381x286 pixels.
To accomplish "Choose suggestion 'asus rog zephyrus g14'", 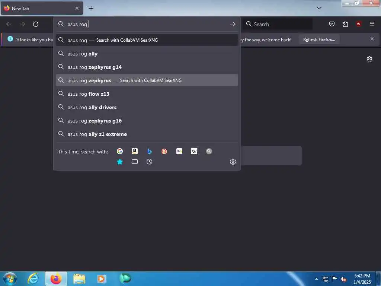I will coord(147,67).
